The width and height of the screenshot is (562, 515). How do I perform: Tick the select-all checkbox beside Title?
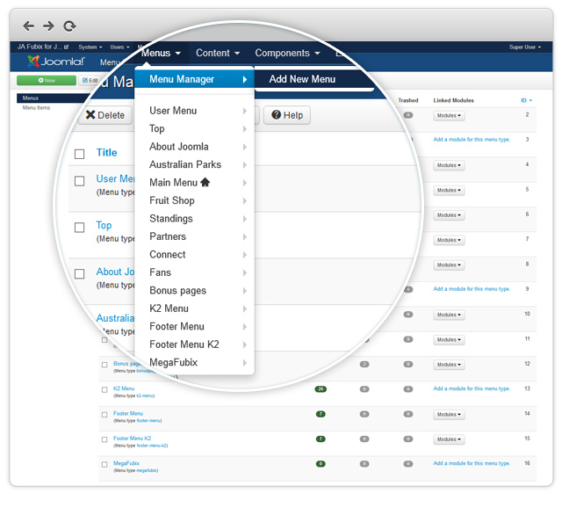79,154
